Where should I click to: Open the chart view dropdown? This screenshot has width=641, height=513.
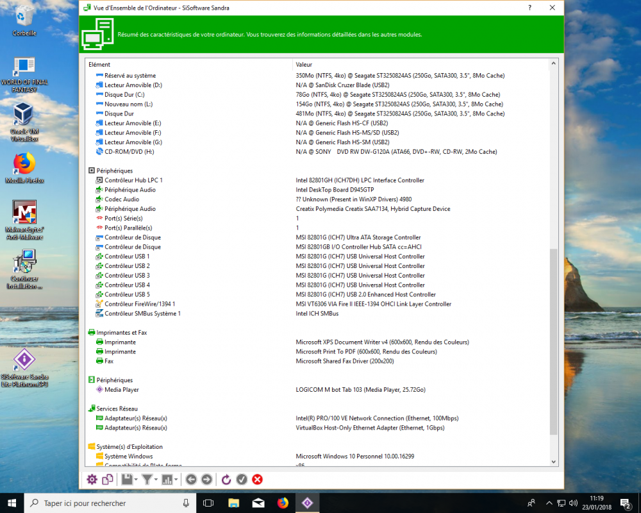(x=176, y=480)
